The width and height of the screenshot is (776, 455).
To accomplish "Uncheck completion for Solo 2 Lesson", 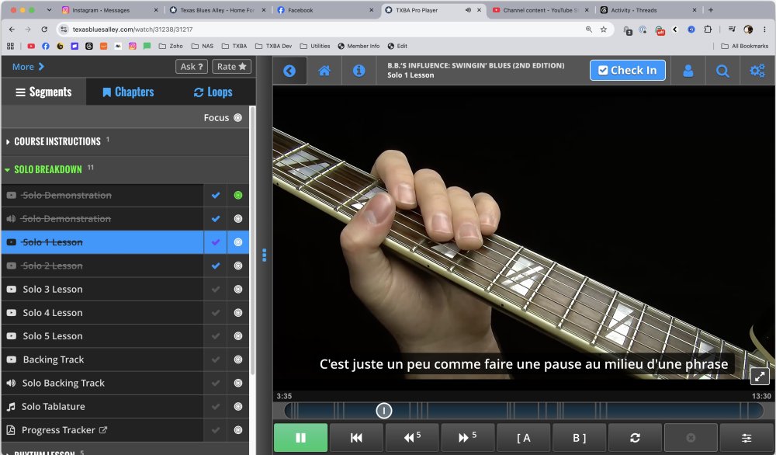I will point(215,266).
